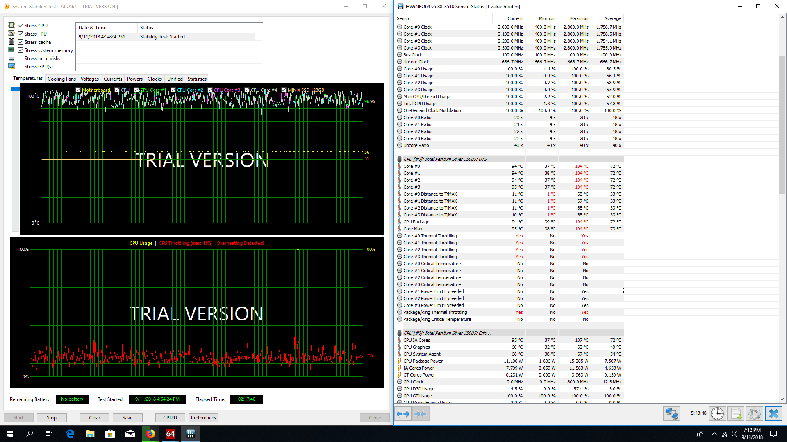This screenshot has height=442, width=787.
Task: Click Core #0 Clock sensor icon
Action: click(400, 27)
